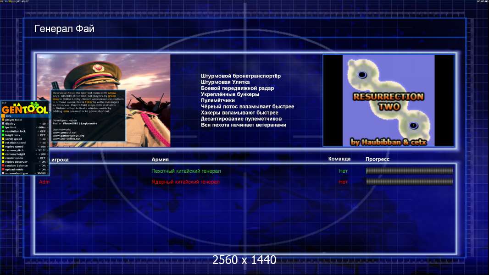Click the green square beside fps limit
The width and height of the screenshot is (489, 275).
[3, 127]
